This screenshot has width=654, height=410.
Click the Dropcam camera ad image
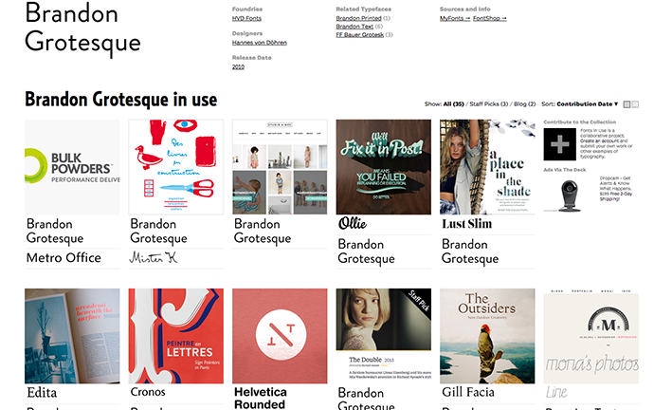(x=569, y=195)
